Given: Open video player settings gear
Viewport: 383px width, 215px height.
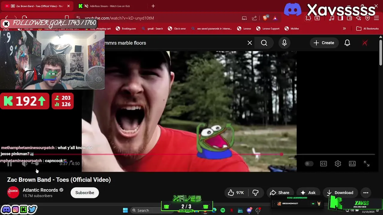Looking at the screenshot, I should (338, 164).
